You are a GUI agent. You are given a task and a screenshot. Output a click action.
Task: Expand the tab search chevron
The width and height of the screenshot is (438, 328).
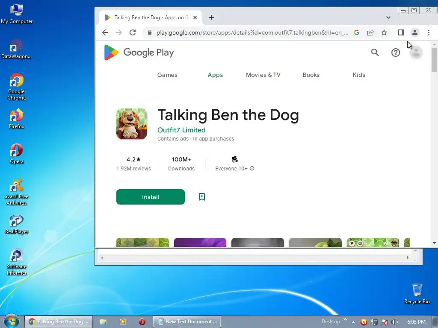point(388,18)
